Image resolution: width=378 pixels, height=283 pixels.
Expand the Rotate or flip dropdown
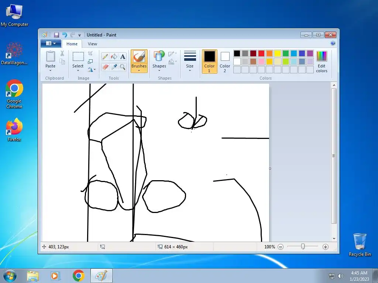tap(92, 70)
